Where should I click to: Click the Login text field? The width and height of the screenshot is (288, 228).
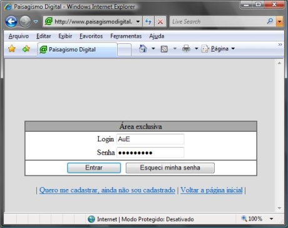(x=150, y=139)
